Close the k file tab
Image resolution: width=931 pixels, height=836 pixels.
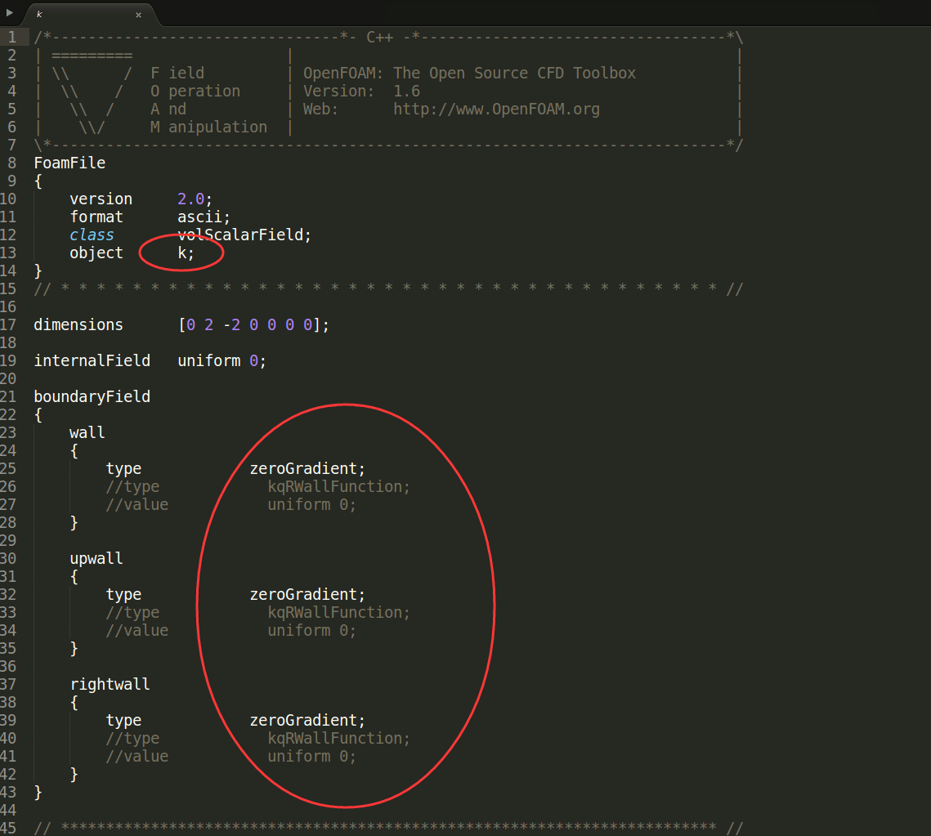(x=138, y=15)
